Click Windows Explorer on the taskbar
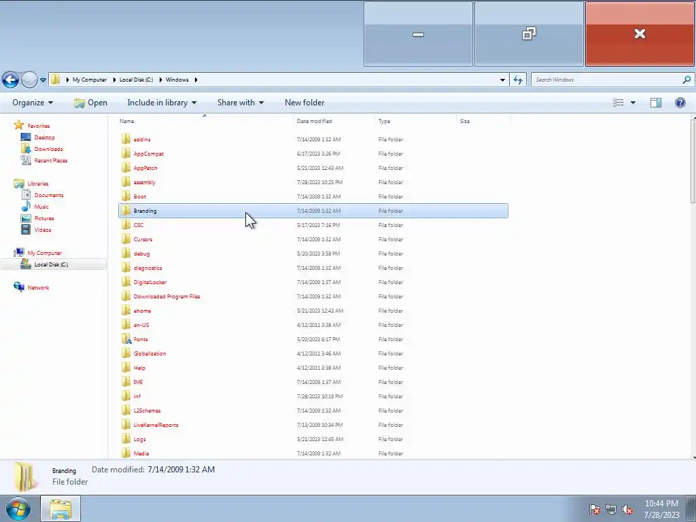The image size is (696, 522). pos(60,508)
